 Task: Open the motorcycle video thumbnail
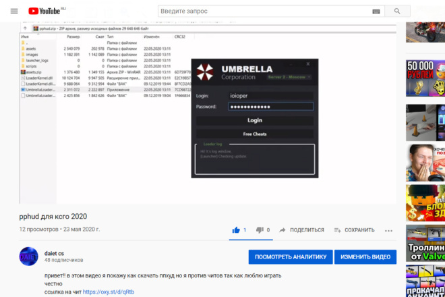[425, 32]
